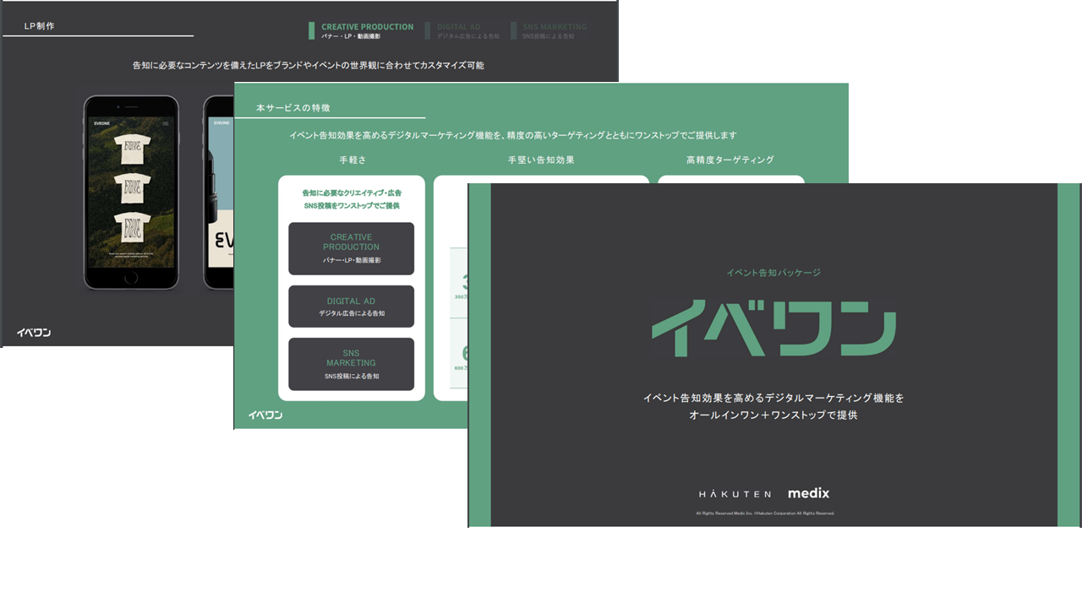Select SNS MARKETING dark card on green slide
The height and width of the screenshot is (608, 1082).
point(351,364)
